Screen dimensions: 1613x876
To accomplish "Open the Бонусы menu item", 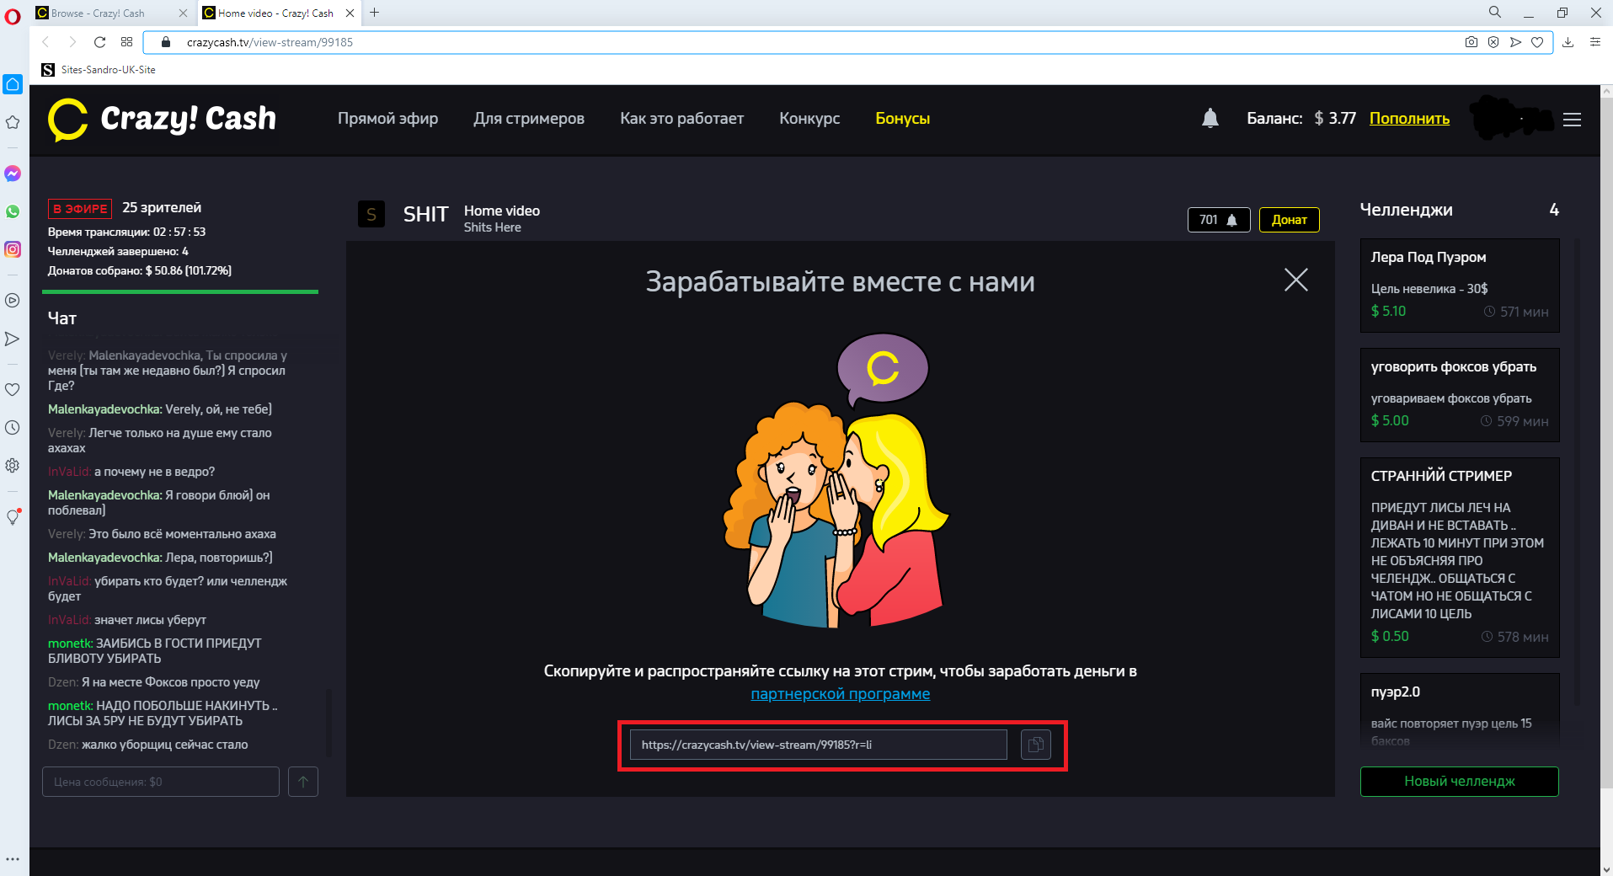I will coord(902,119).
